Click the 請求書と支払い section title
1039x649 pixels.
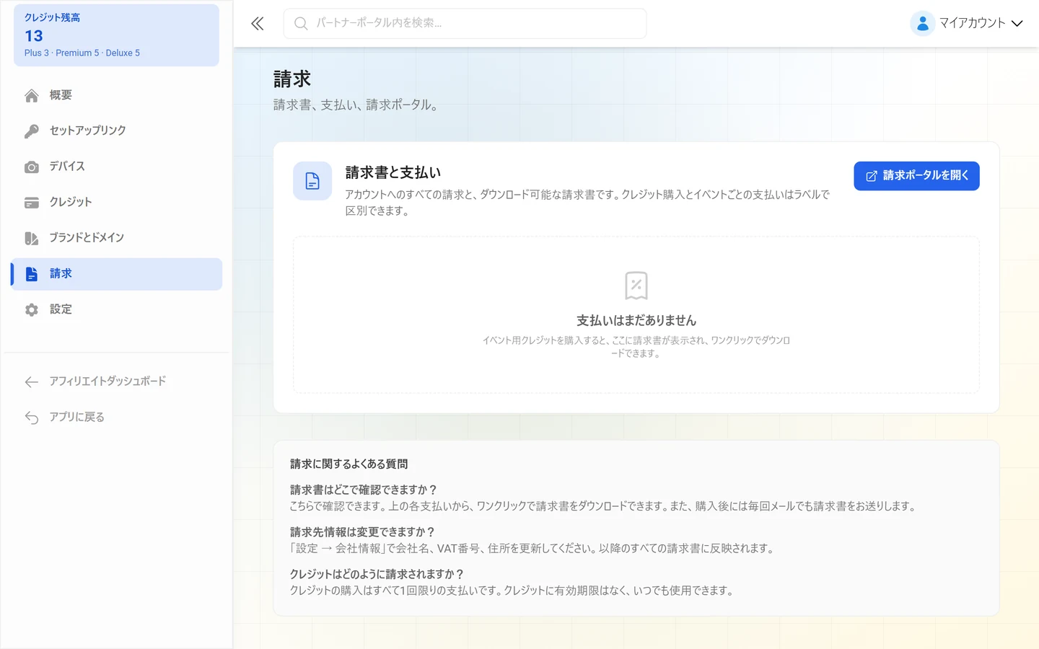(393, 173)
